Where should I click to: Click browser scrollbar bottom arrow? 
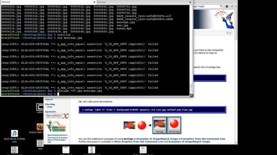[236, 143]
